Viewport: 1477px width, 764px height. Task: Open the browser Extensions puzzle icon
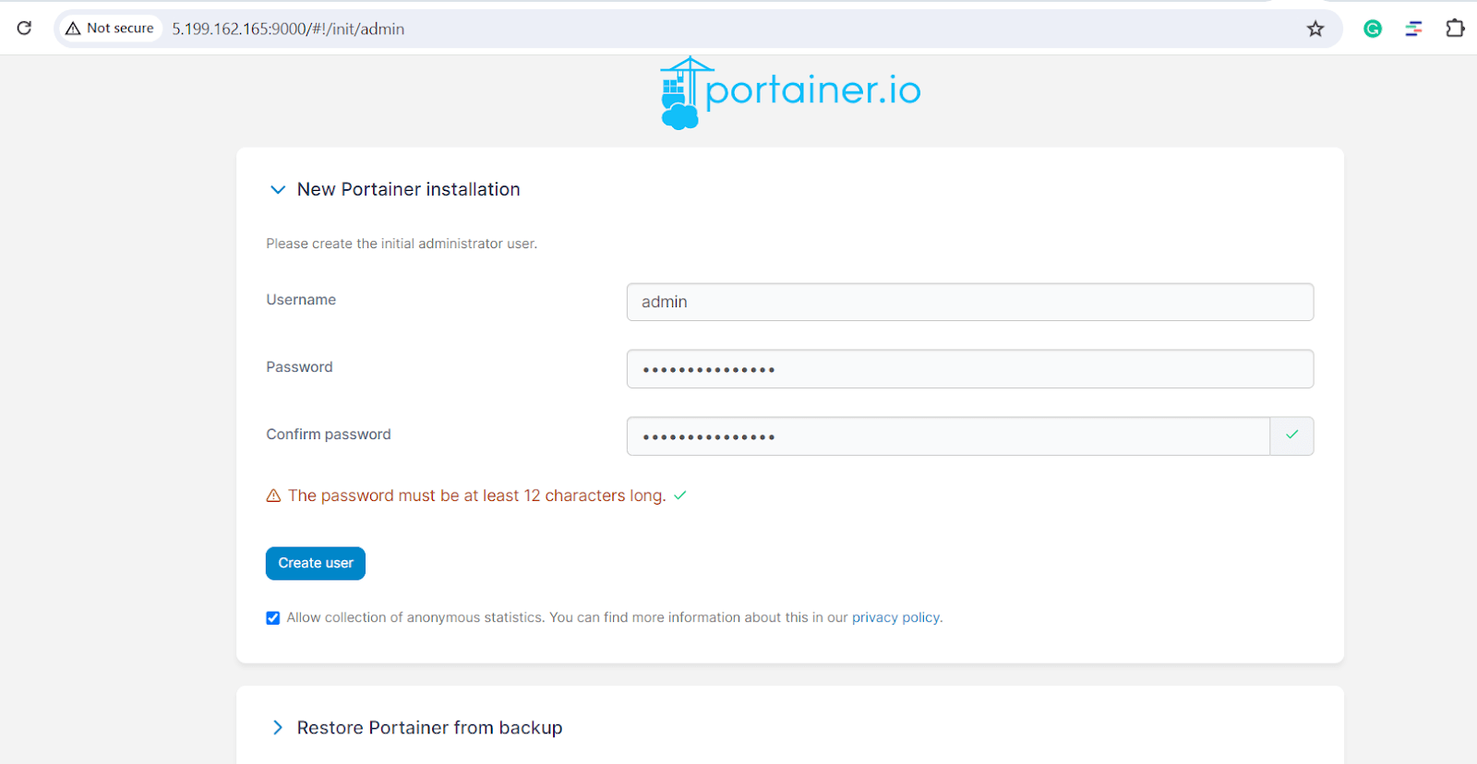click(x=1455, y=29)
